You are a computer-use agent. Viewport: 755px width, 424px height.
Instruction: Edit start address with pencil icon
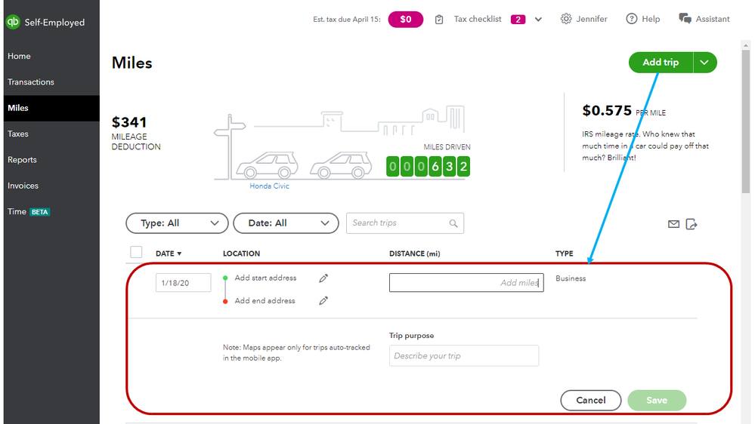coord(323,278)
